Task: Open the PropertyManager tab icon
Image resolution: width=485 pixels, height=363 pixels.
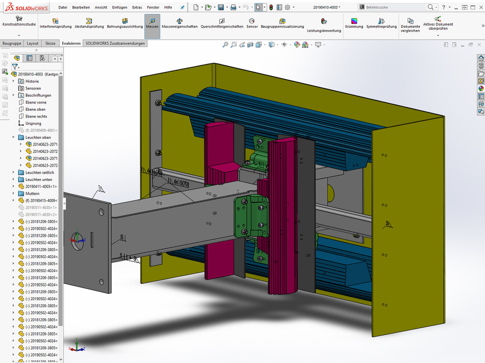Action: coord(29,58)
